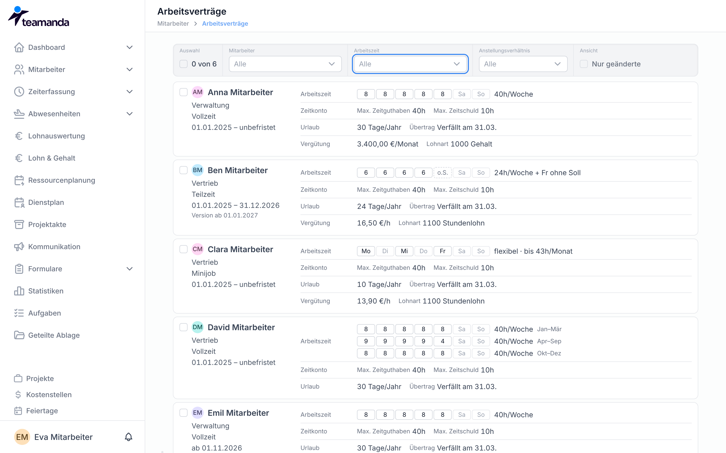The width and height of the screenshot is (726, 453).
Task: Open notifications via the bell icon
Action: coord(129,437)
